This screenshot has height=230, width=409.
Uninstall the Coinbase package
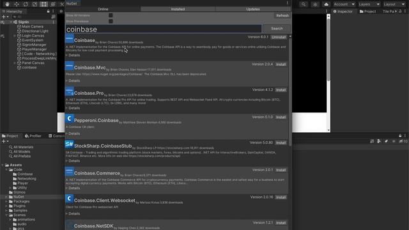(x=279, y=37)
